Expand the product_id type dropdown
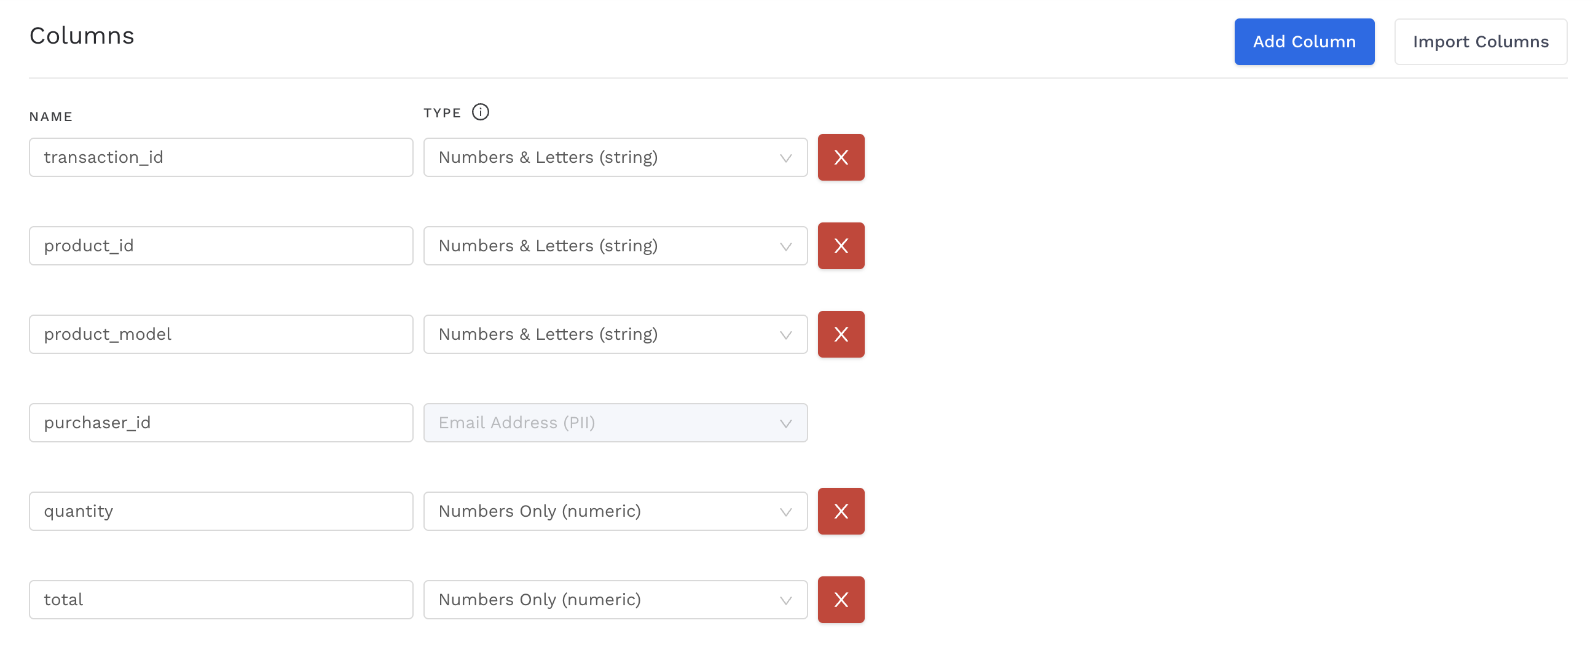The image size is (1593, 655). [x=615, y=246]
